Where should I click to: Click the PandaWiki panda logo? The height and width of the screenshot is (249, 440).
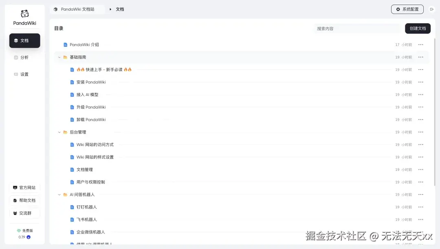coord(25,14)
